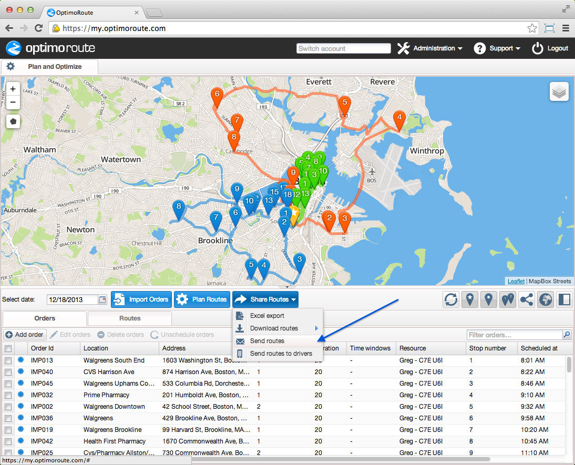Check the box for order IMP013
This screenshot has width=575, height=465.
8,360
